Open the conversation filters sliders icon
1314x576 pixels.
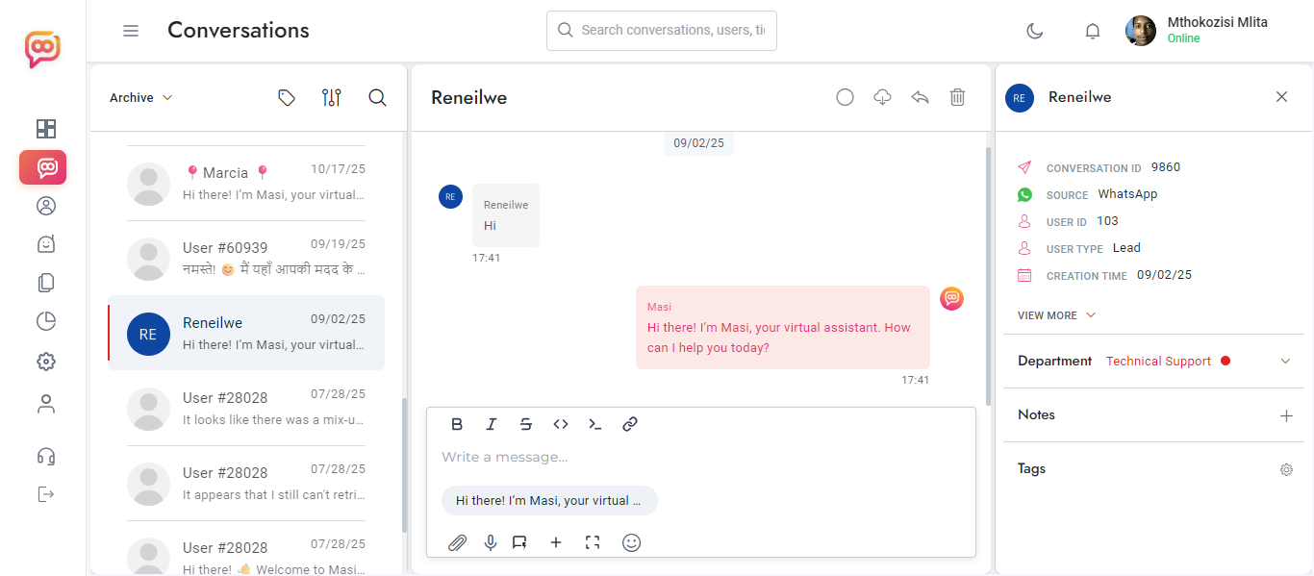(x=331, y=97)
